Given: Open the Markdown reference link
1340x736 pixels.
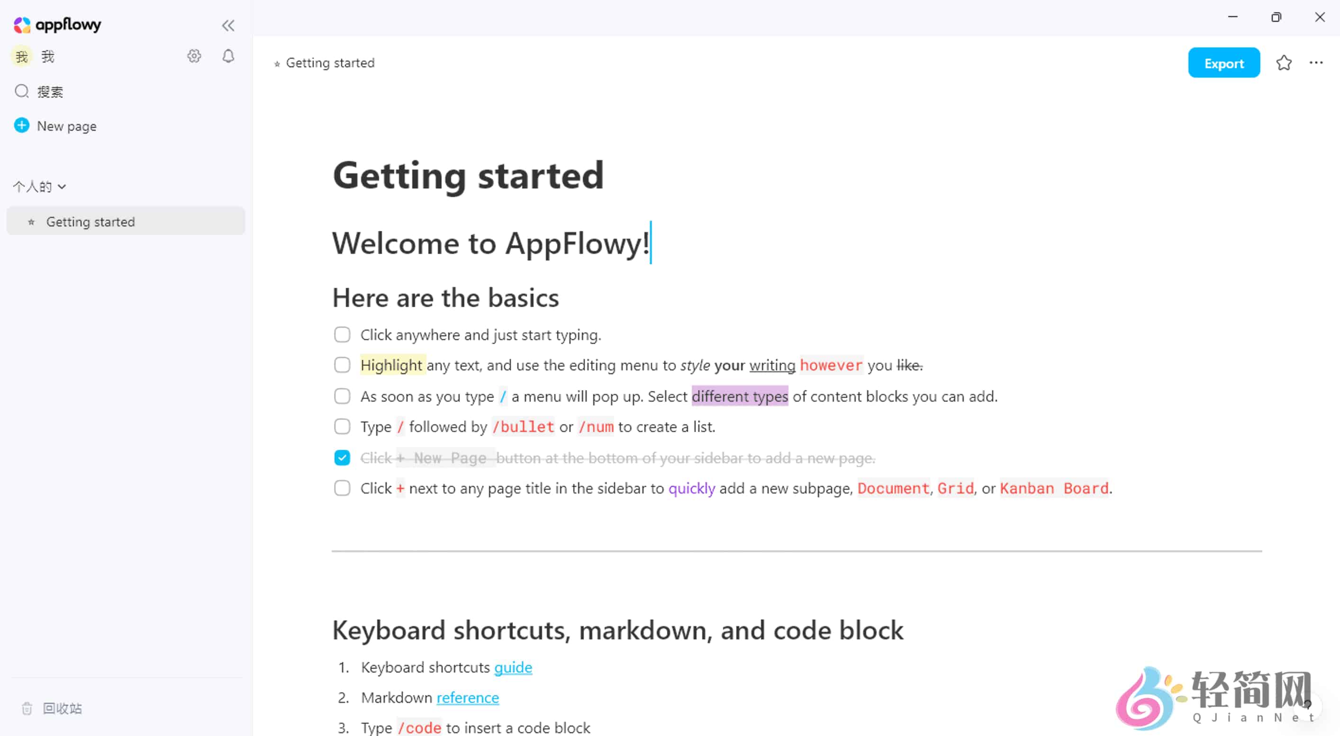Looking at the screenshot, I should [x=467, y=698].
